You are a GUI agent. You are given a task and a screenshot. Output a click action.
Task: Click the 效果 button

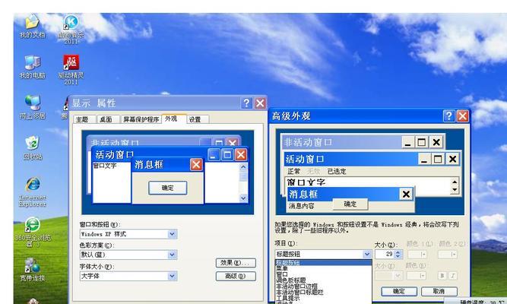tap(236, 263)
